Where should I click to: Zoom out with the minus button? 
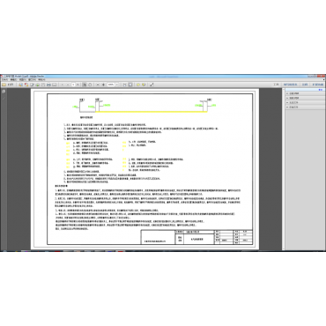pos(98,85)
